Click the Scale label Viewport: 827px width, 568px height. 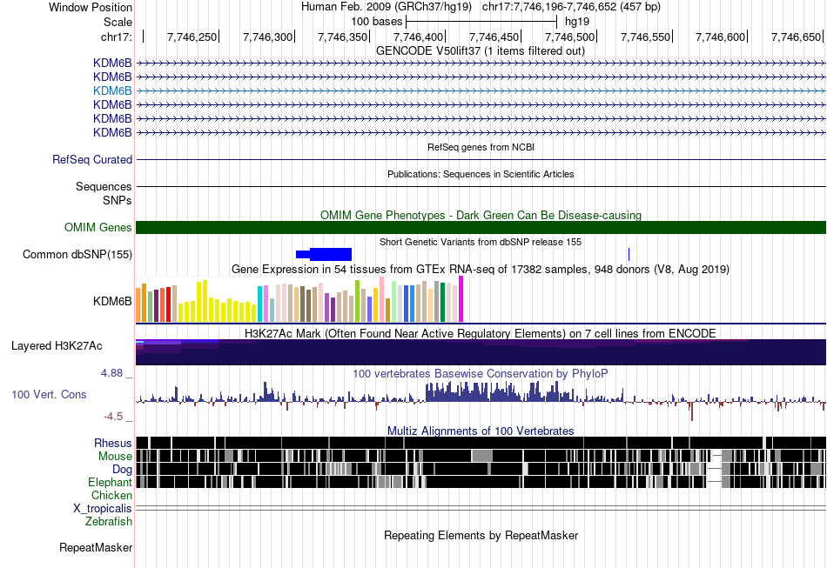pyautogui.click(x=118, y=22)
